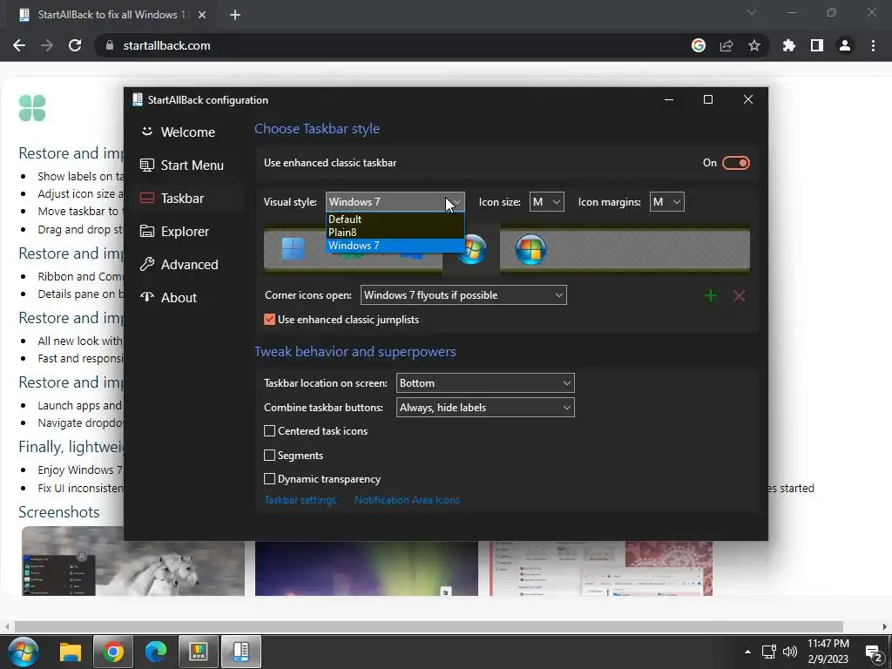Click Taskbar settings link
Screen dimensions: 892x669
click(x=300, y=500)
